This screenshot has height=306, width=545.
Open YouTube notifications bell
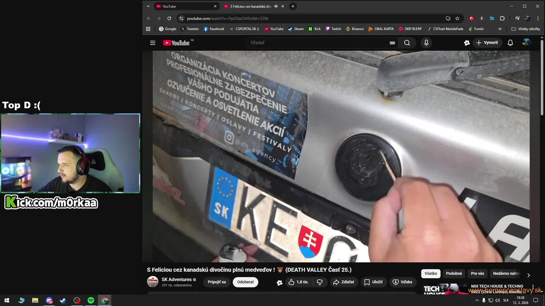(510, 42)
